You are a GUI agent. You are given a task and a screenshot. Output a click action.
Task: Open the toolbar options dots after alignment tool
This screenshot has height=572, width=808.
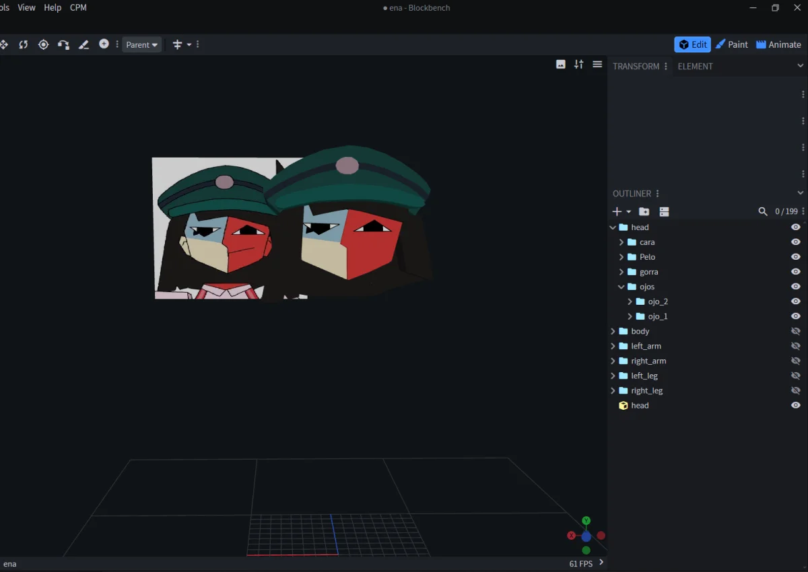coord(197,44)
